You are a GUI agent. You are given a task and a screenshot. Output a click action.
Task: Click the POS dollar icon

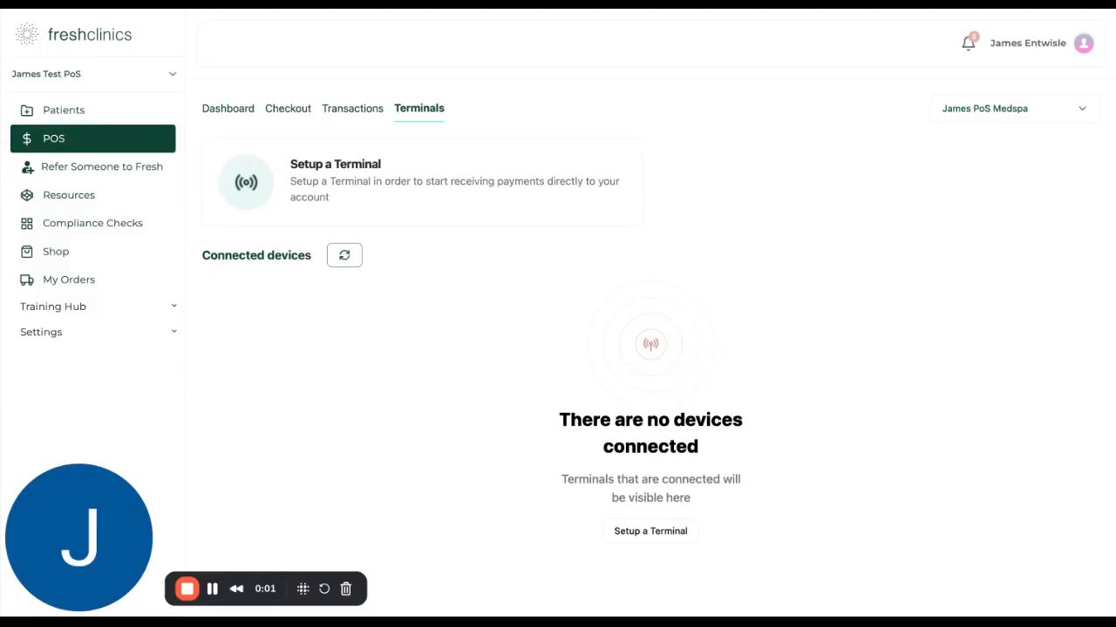[27, 138]
